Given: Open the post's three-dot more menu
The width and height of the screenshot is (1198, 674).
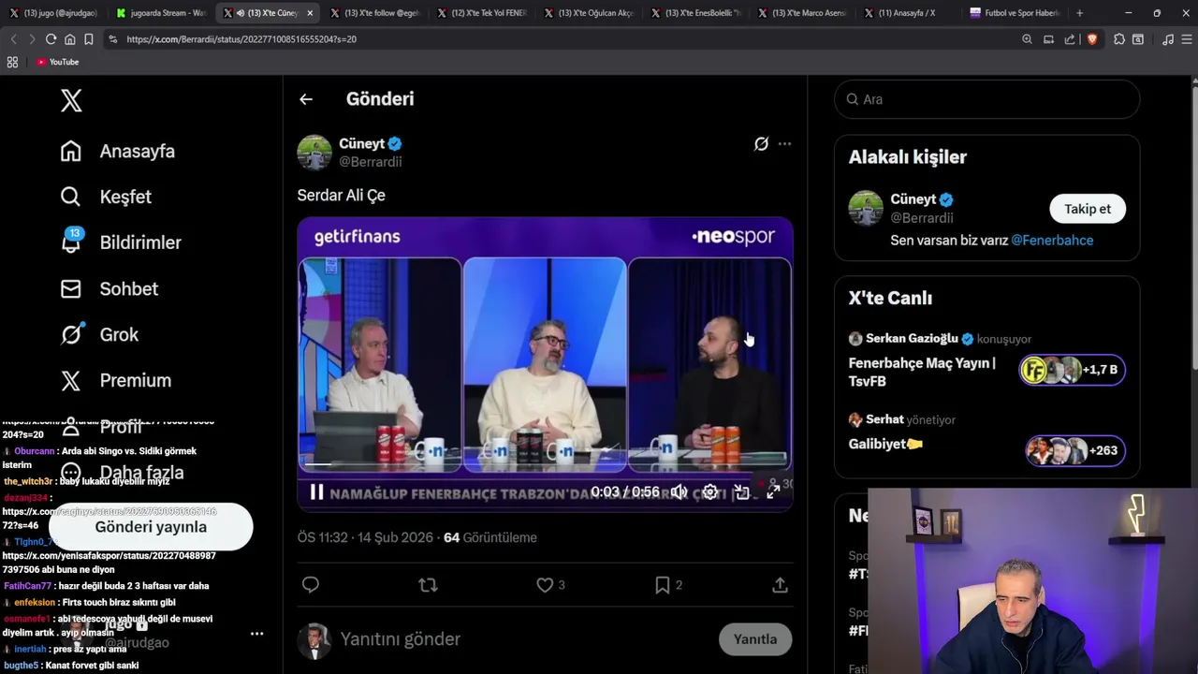Looking at the screenshot, I should point(784,143).
